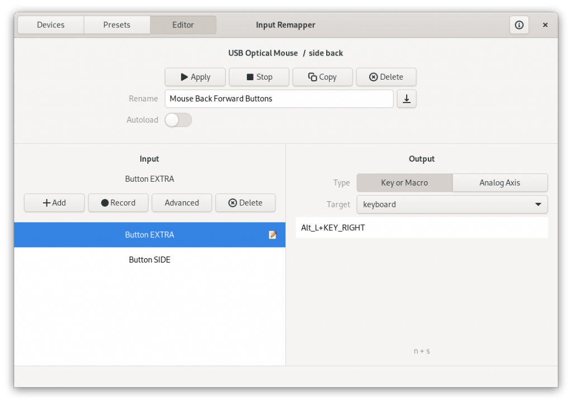Edit Button EXTRA via the pencil icon
This screenshot has height=403, width=572.
click(273, 235)
